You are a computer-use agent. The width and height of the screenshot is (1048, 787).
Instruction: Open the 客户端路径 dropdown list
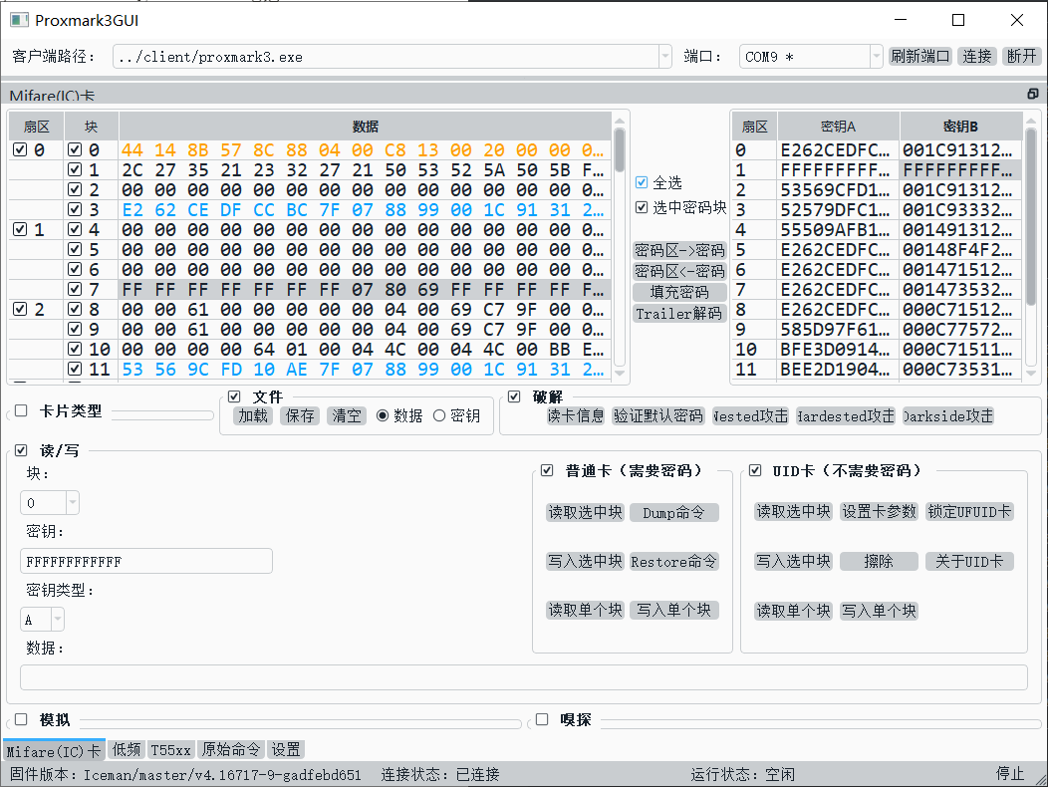pyautogui.click(x=664, y=57)
